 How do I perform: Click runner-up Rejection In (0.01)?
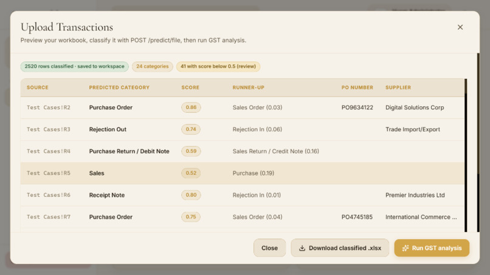tap(257, 195)
